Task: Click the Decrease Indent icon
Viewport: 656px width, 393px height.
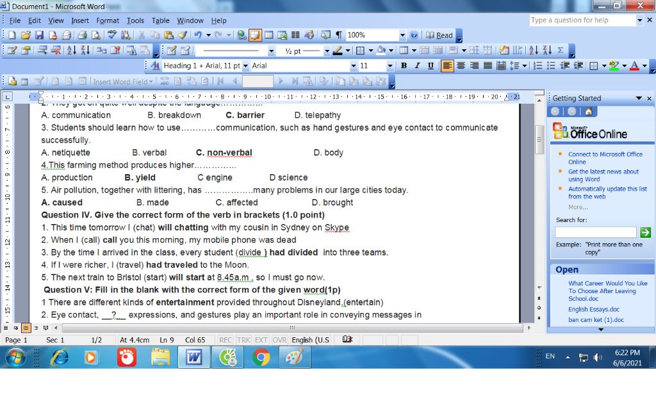Action: click(x=565, y=66)
